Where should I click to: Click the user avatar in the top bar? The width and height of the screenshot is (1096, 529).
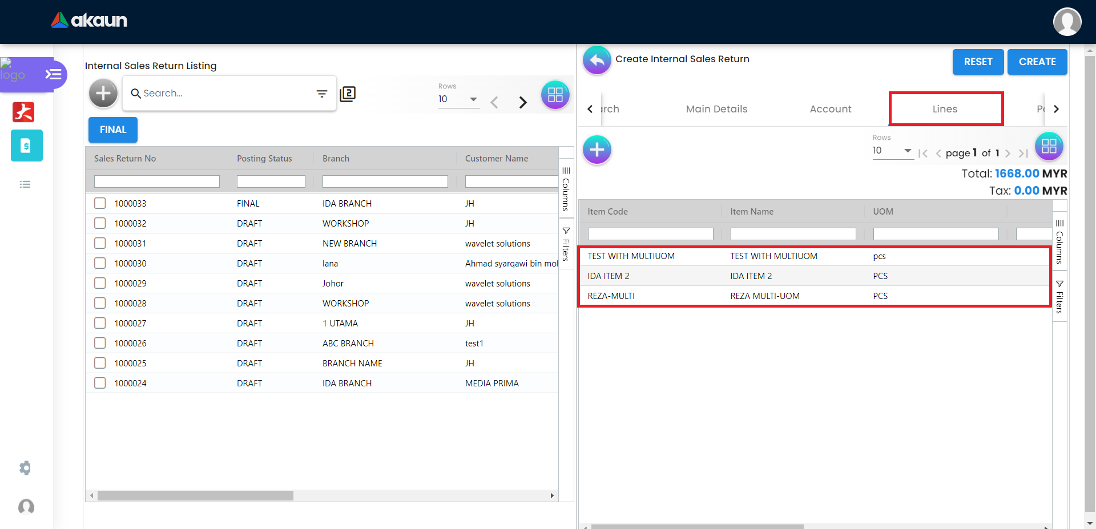[x=1066, y=22]
